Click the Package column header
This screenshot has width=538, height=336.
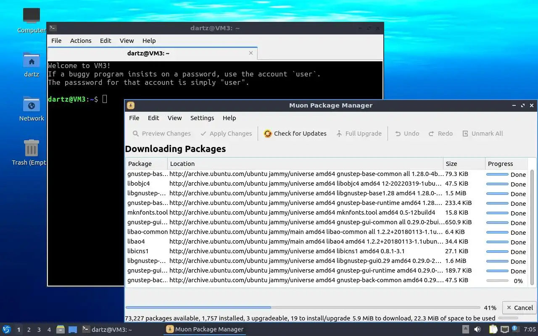[146, 164]
